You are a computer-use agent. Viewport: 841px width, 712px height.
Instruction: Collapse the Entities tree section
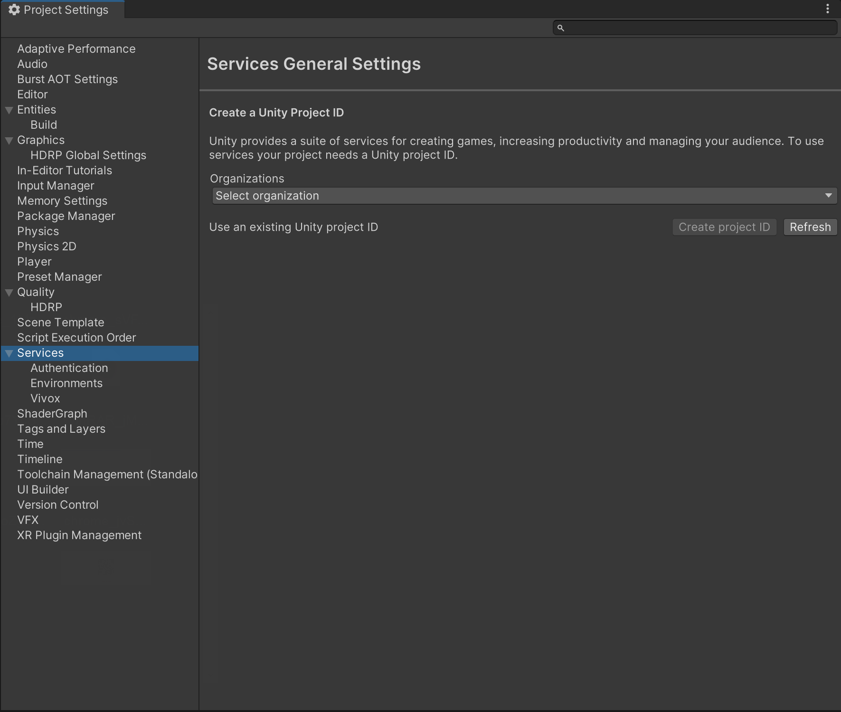[9, 110]
